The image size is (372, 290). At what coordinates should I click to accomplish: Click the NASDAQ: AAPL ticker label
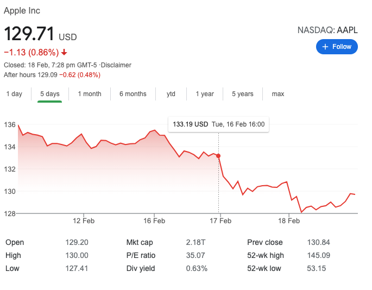[x=327, y=30]
